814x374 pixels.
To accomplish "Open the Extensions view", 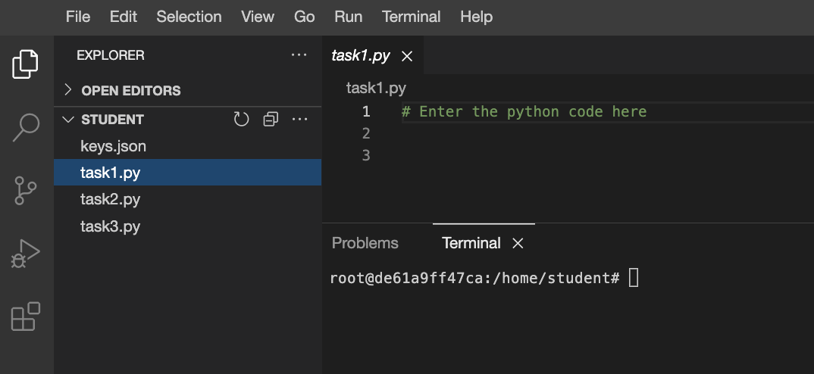I will click(x=26, y=316).
